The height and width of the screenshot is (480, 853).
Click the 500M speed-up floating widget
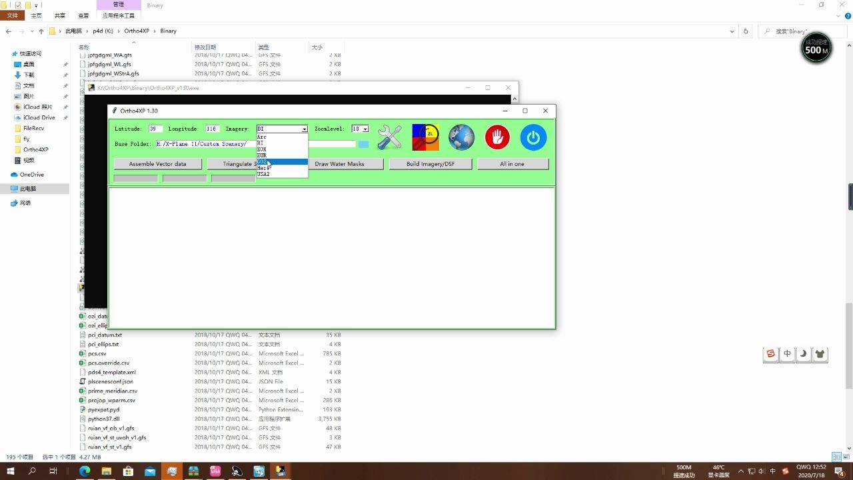coord(816,48)
